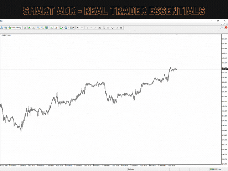Image resolution: width=228 pixels, height=171 pixels.
Task: Click the globe icon beside AutoTrading
Action: [x=6, y=28]
